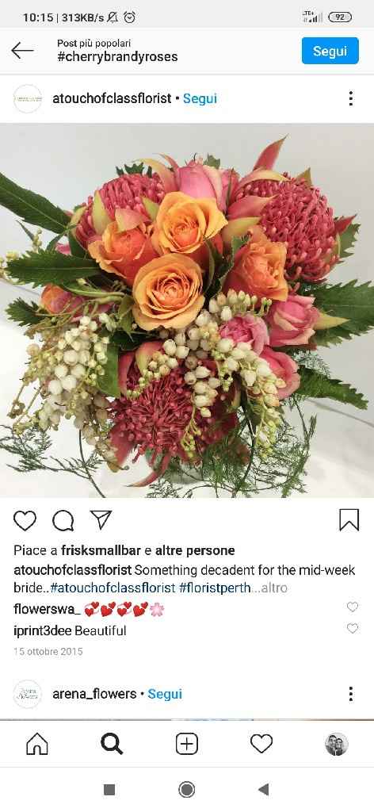The image size is (374, 812).
Task: Open the #floristperth hashtag in the caption
Action: click(216, 588)
